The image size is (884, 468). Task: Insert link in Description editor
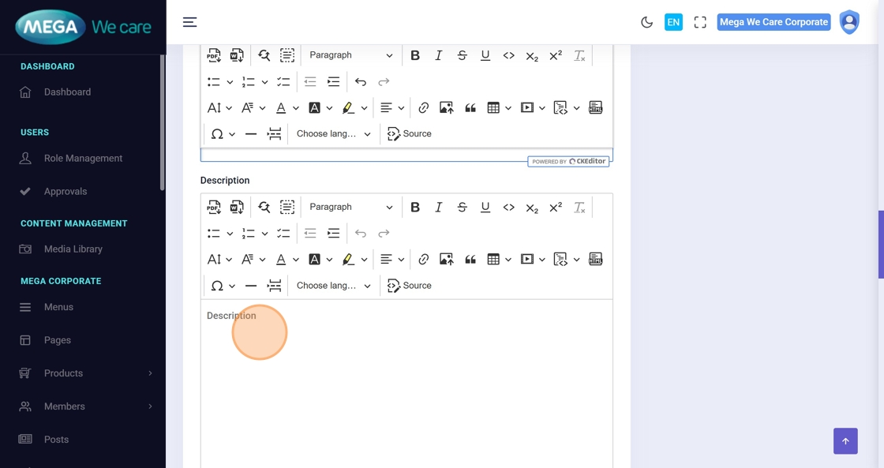coord(424,260)
